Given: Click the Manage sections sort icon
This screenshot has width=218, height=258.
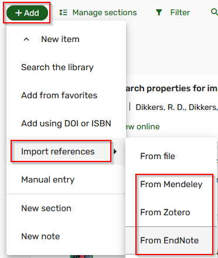Looking at the screenshot, I should 63,13.
